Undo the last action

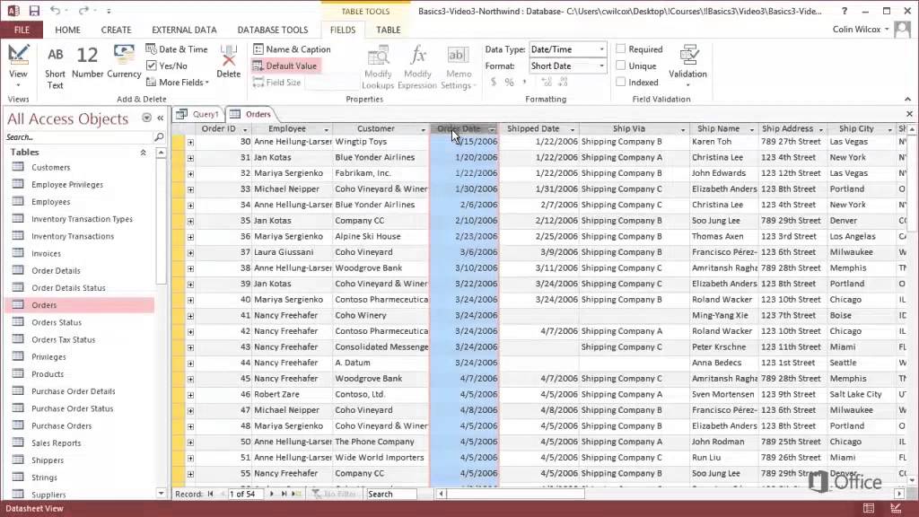(x=55, y=11)
